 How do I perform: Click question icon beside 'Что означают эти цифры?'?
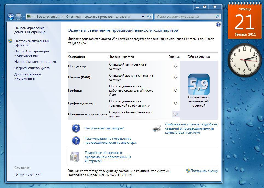tap(76, 128)
